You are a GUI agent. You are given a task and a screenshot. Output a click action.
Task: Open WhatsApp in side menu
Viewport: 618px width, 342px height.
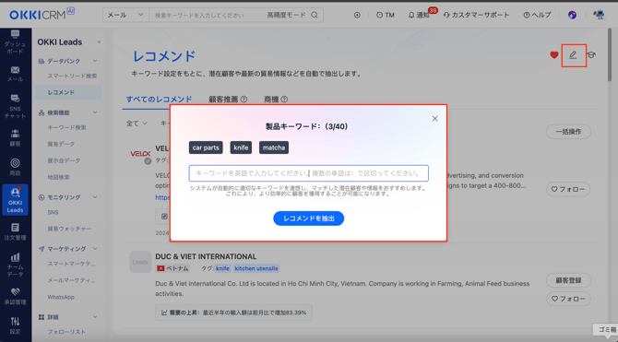[x=61, y=297]
